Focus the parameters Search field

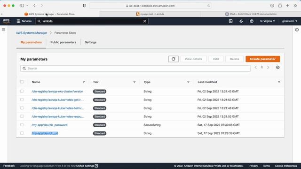click(135, 69)
